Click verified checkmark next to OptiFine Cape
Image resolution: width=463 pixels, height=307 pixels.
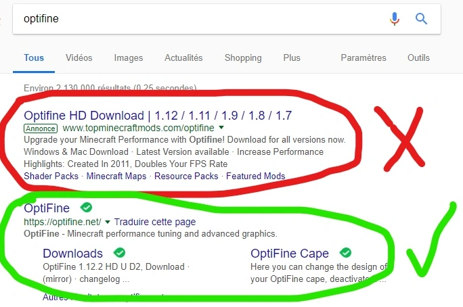pyautogui.click(x=345, y=253)
